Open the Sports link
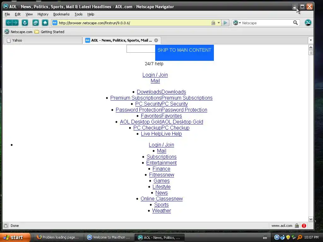 161,205
